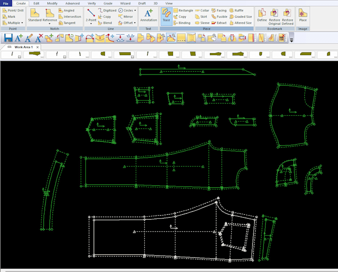Click the Facing piece button
Image resolution: width=338 pixels, height=272 pixels.
219,10
